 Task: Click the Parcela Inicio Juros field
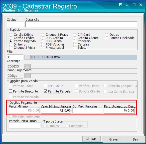(24, 125)
